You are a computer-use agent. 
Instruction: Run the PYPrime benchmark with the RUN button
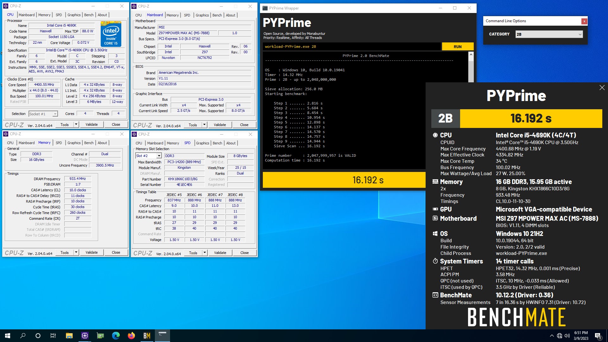tap(458, 47)
